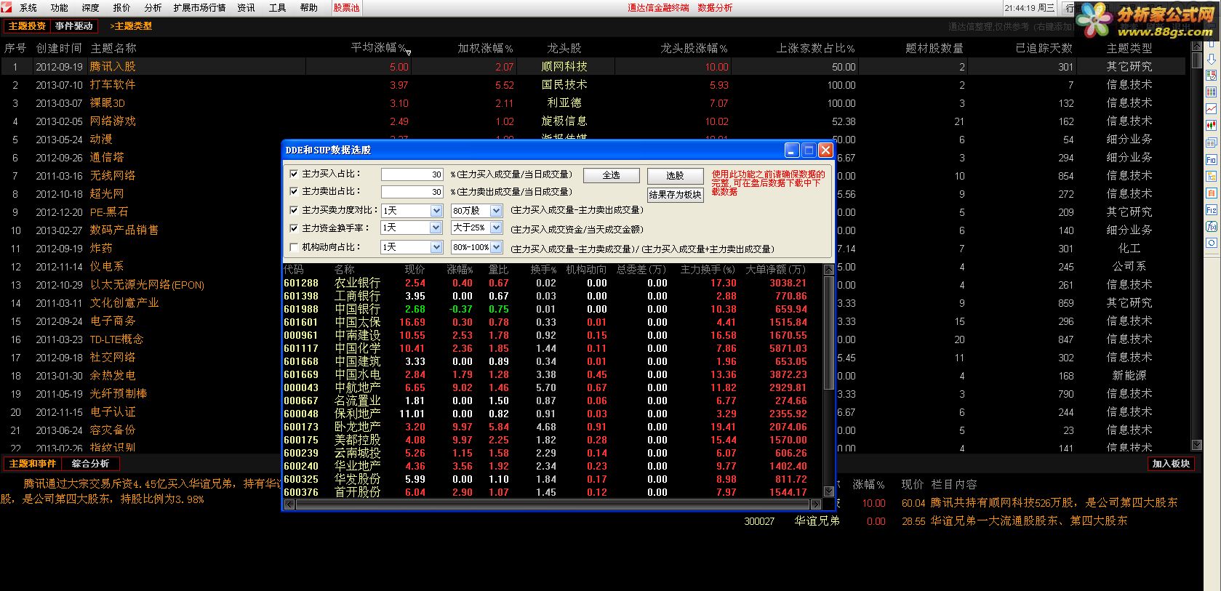Click the down-arrow icon in right sidebar
The height and width of the screenshot is (591, 1221).
[x=1211, y=59]
